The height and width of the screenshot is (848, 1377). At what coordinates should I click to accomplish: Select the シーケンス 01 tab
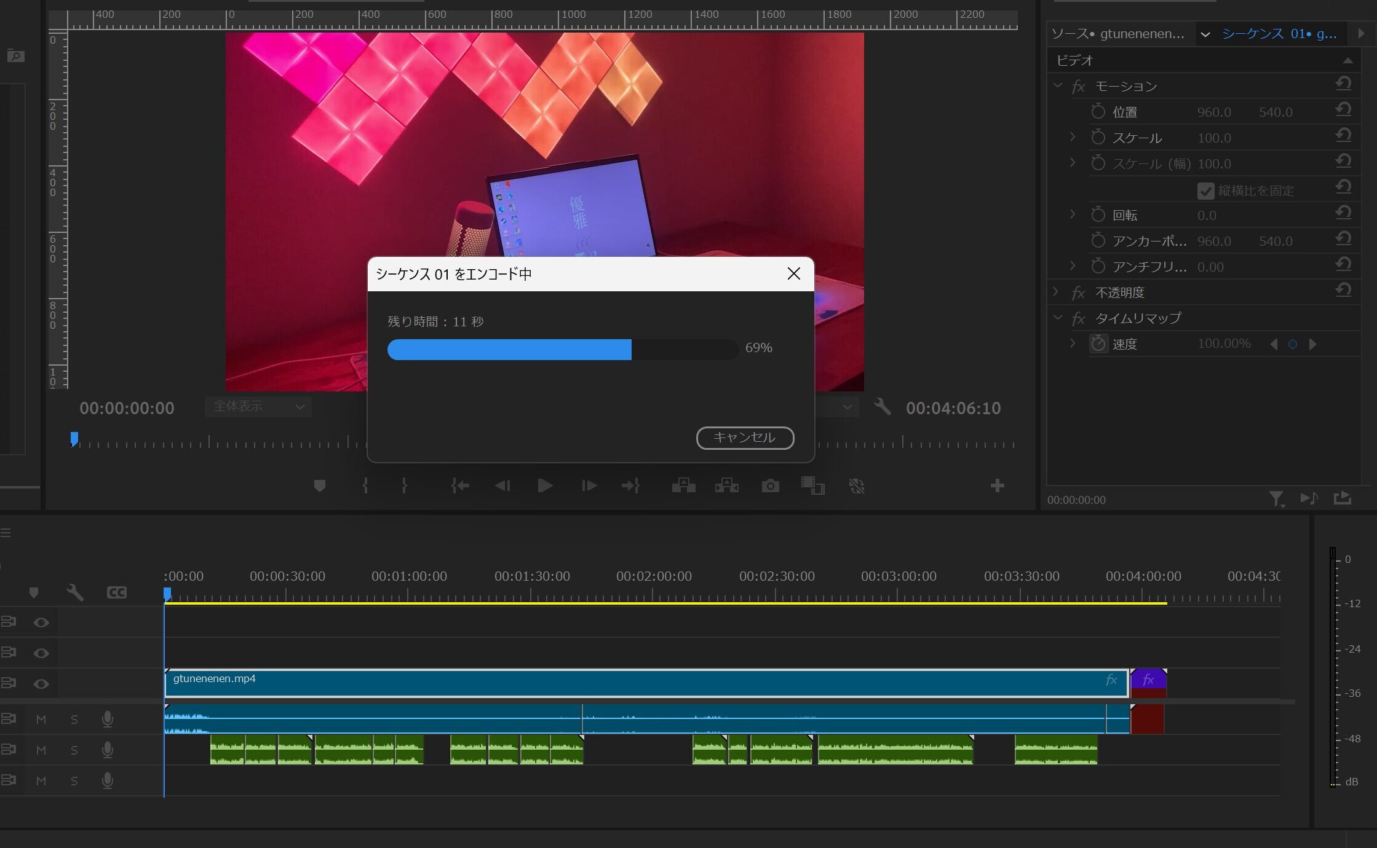tap(1279, 34)
